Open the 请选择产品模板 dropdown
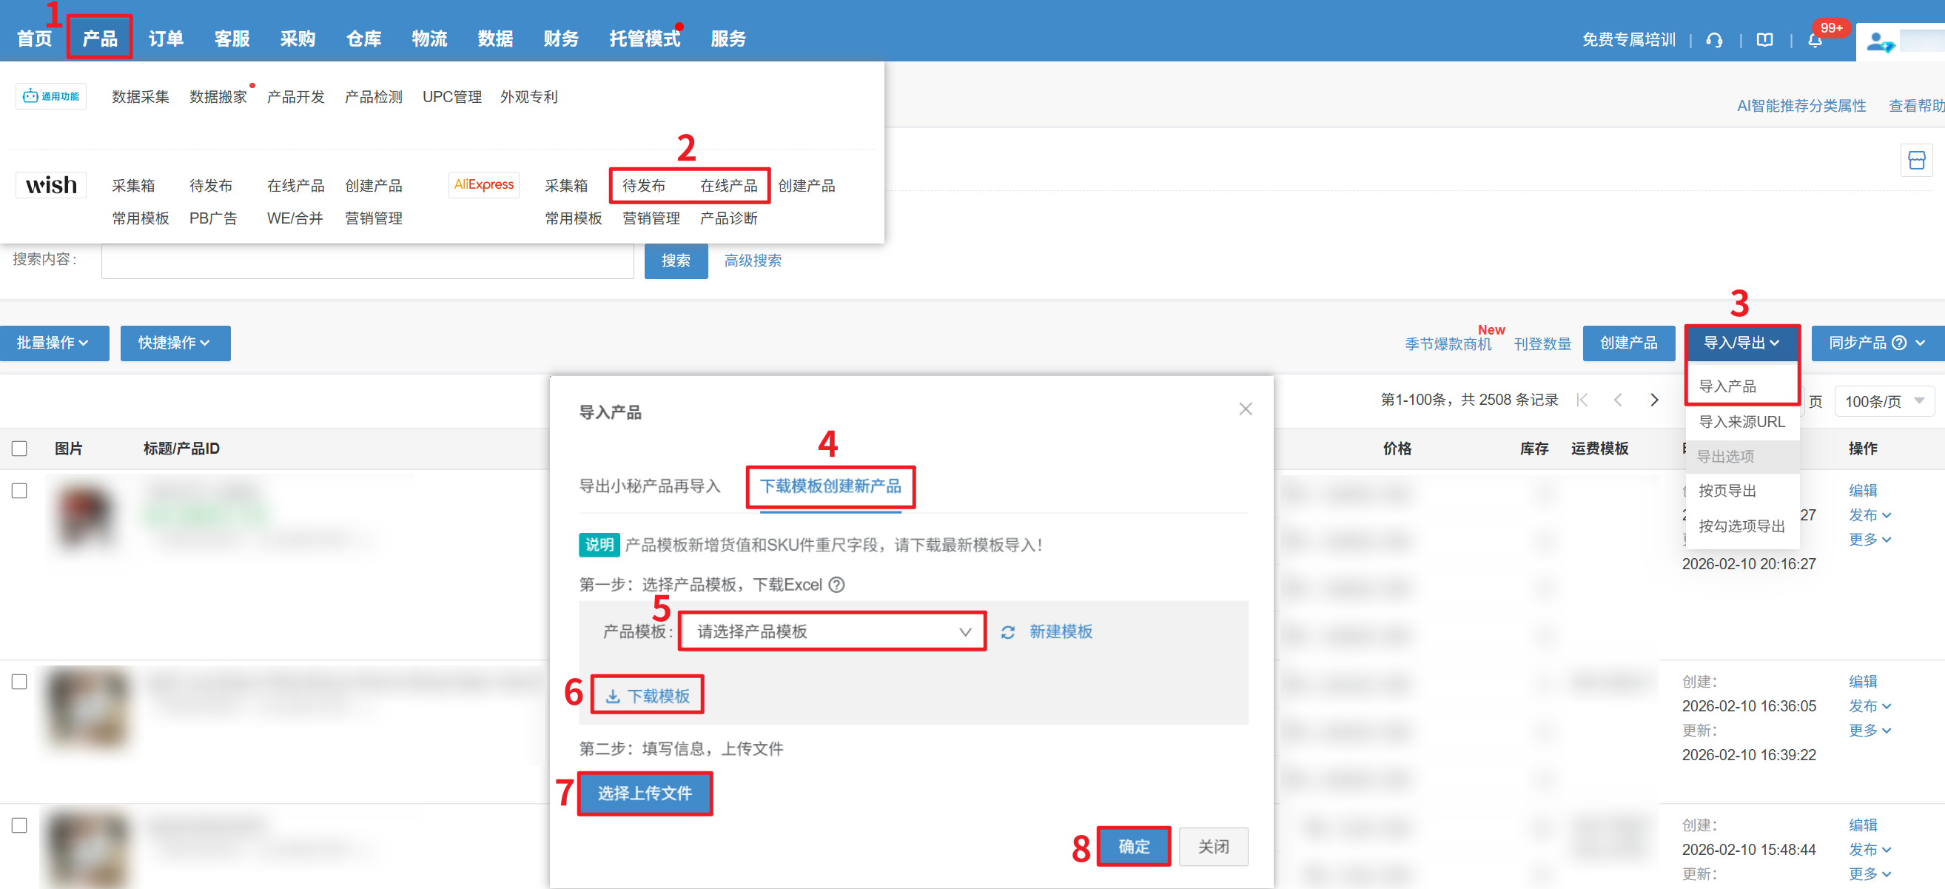This screenshot has width=1945, height=889. point(832,631)
